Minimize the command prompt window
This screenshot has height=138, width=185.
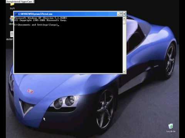click(118, 14)
